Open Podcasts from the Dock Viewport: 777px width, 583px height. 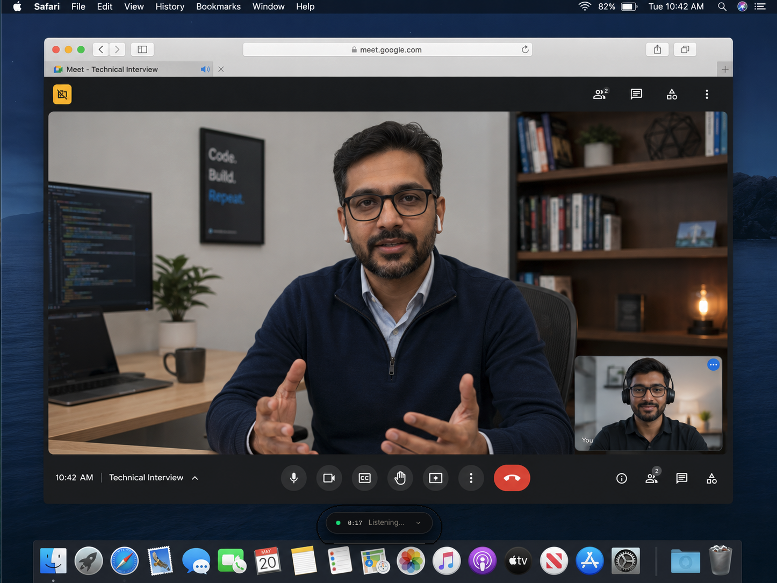click(483, 561)
